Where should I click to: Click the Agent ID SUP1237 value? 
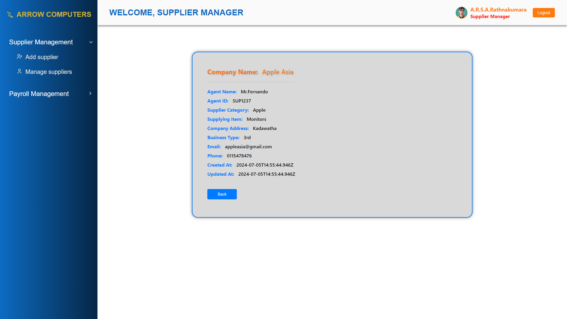point(242,101)
